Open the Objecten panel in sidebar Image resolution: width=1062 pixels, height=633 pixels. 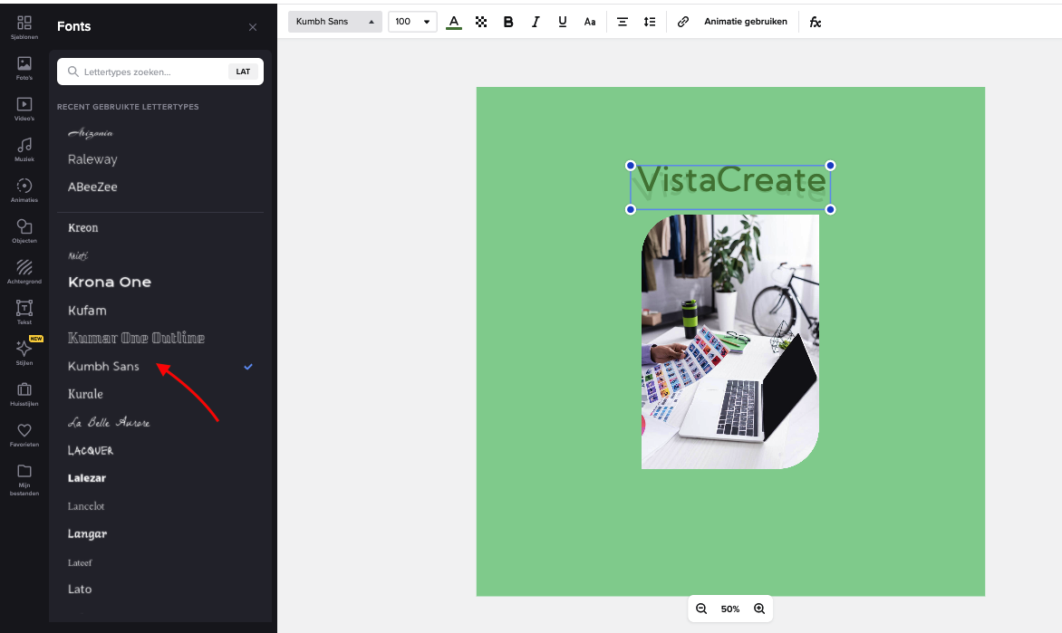pos(24,231)
